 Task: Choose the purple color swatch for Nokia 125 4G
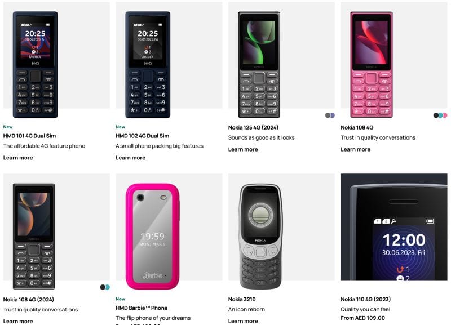[333, 115]
